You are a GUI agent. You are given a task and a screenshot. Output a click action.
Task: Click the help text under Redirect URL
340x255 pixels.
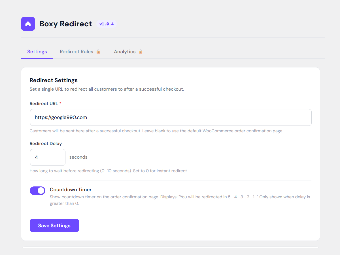pyautogui.click(x=156, y=131)
